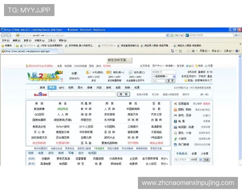242x193 pixels.
Task: Click the 游戏 gamepad icon in sidebar
Action: [x=175, y=115]
